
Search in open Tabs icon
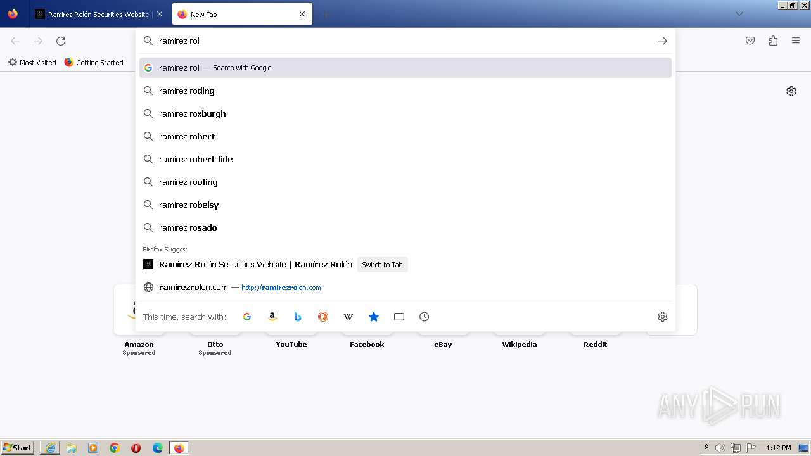(399, 317)
